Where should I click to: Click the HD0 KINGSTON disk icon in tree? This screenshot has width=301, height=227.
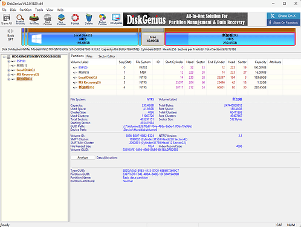point(8,56)
